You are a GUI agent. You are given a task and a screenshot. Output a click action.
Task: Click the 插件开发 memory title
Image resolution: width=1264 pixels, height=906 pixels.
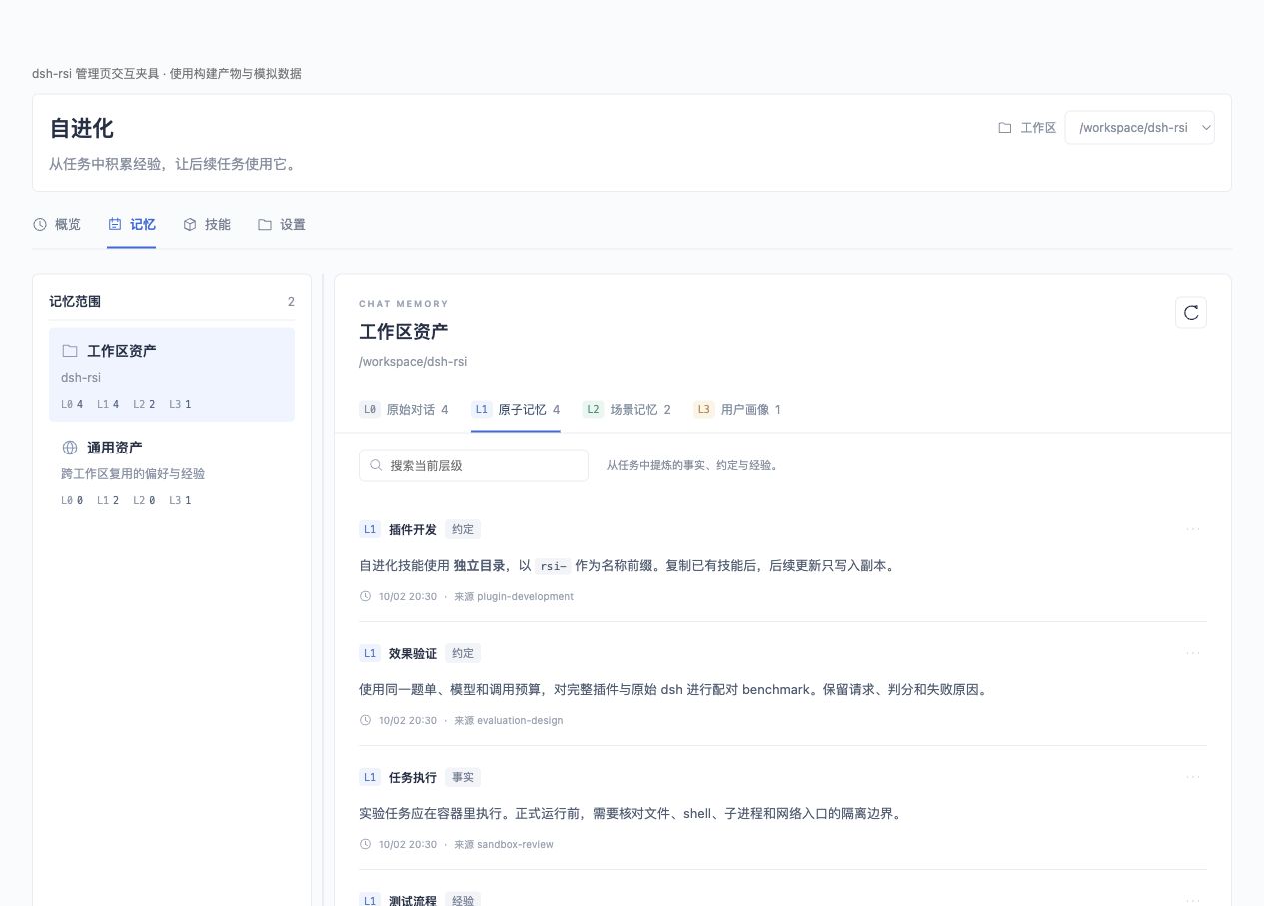point(413,529)
